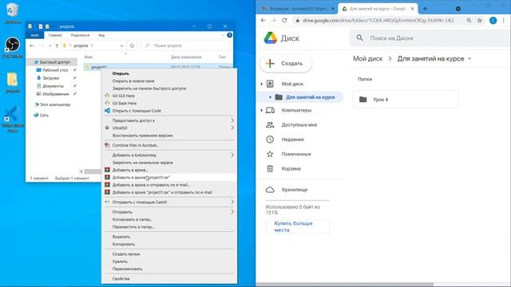Click the zoom magnifier in the address bar
Viewport: 511px width, 287px height.
click(469, 20)
